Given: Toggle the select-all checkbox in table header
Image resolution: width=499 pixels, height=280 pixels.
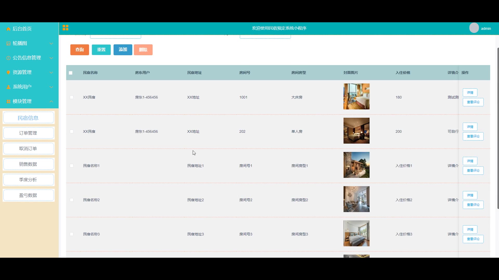Looking at the screenshot, I should coord(71,73).
